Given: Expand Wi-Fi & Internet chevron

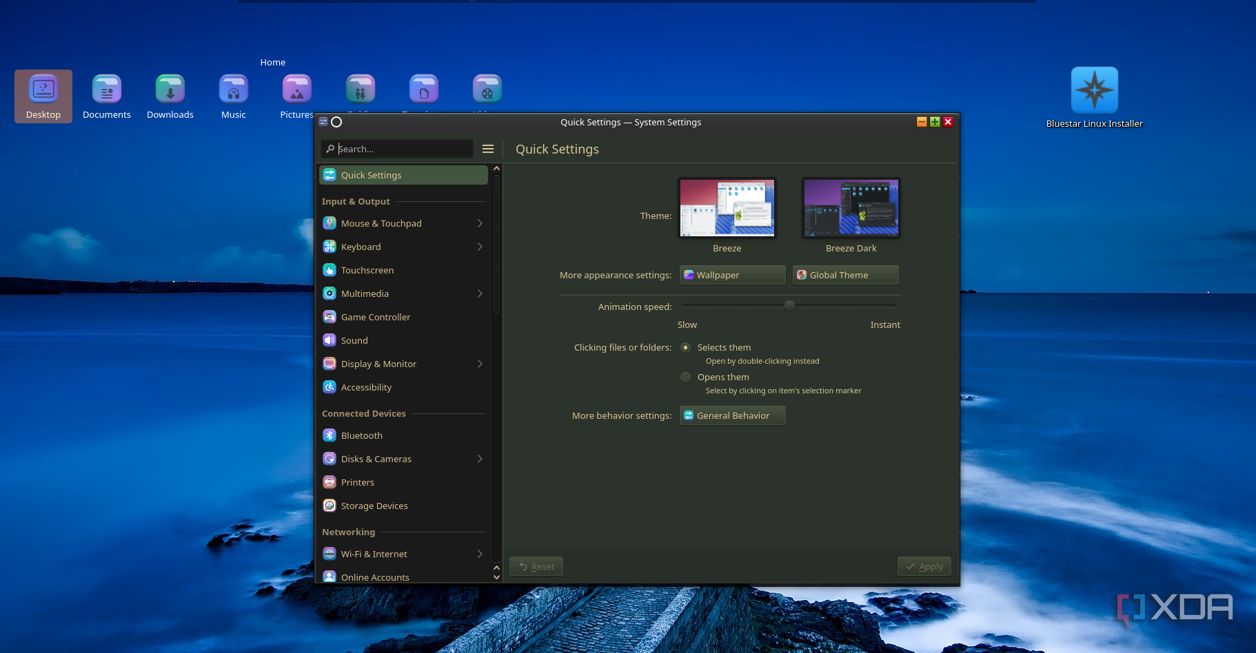Looking at the screenshot, I should (x=480, y=554).
